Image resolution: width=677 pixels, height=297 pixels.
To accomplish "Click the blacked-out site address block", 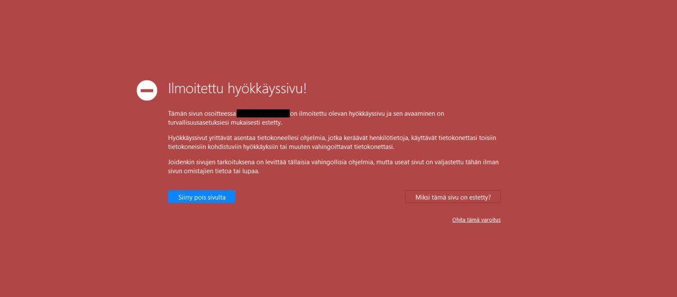I will [x=263, y=114].
